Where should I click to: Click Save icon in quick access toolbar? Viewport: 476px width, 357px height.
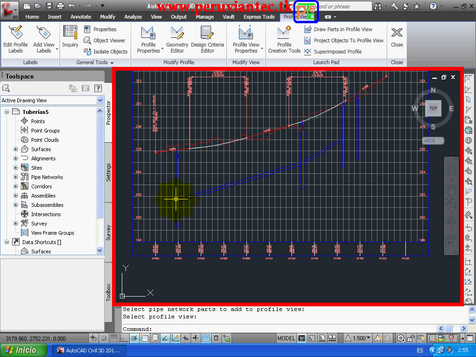point(49,6)
